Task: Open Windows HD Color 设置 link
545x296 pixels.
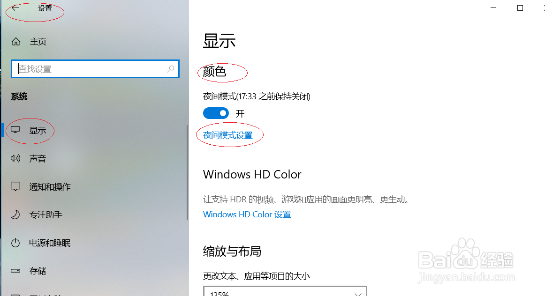Action: coord(247,215)
